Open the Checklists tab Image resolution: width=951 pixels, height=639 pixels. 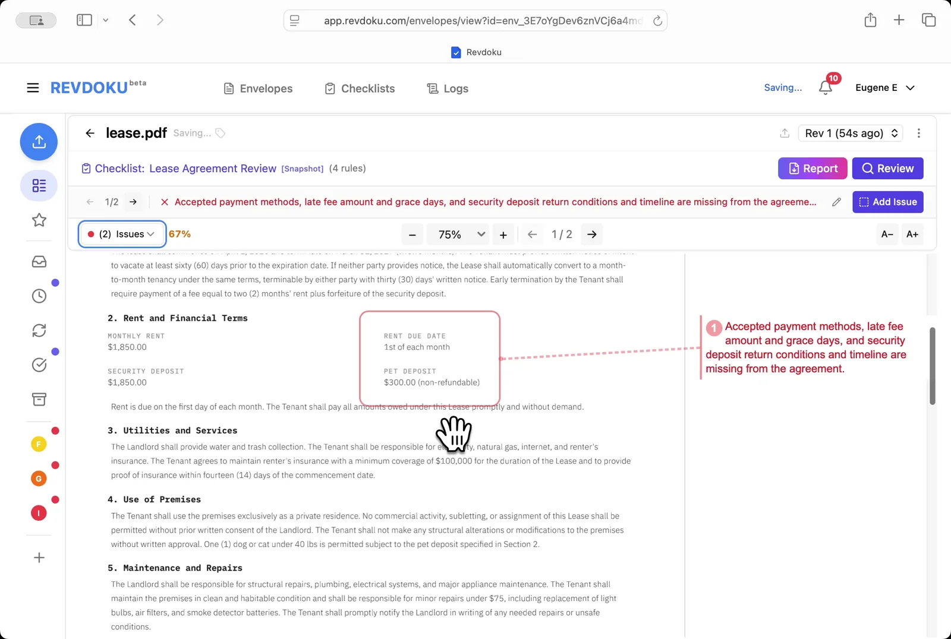coord(360,88)
